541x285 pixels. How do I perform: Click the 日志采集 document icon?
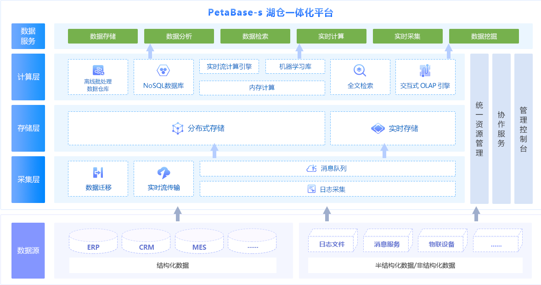[x=311, y=189]
